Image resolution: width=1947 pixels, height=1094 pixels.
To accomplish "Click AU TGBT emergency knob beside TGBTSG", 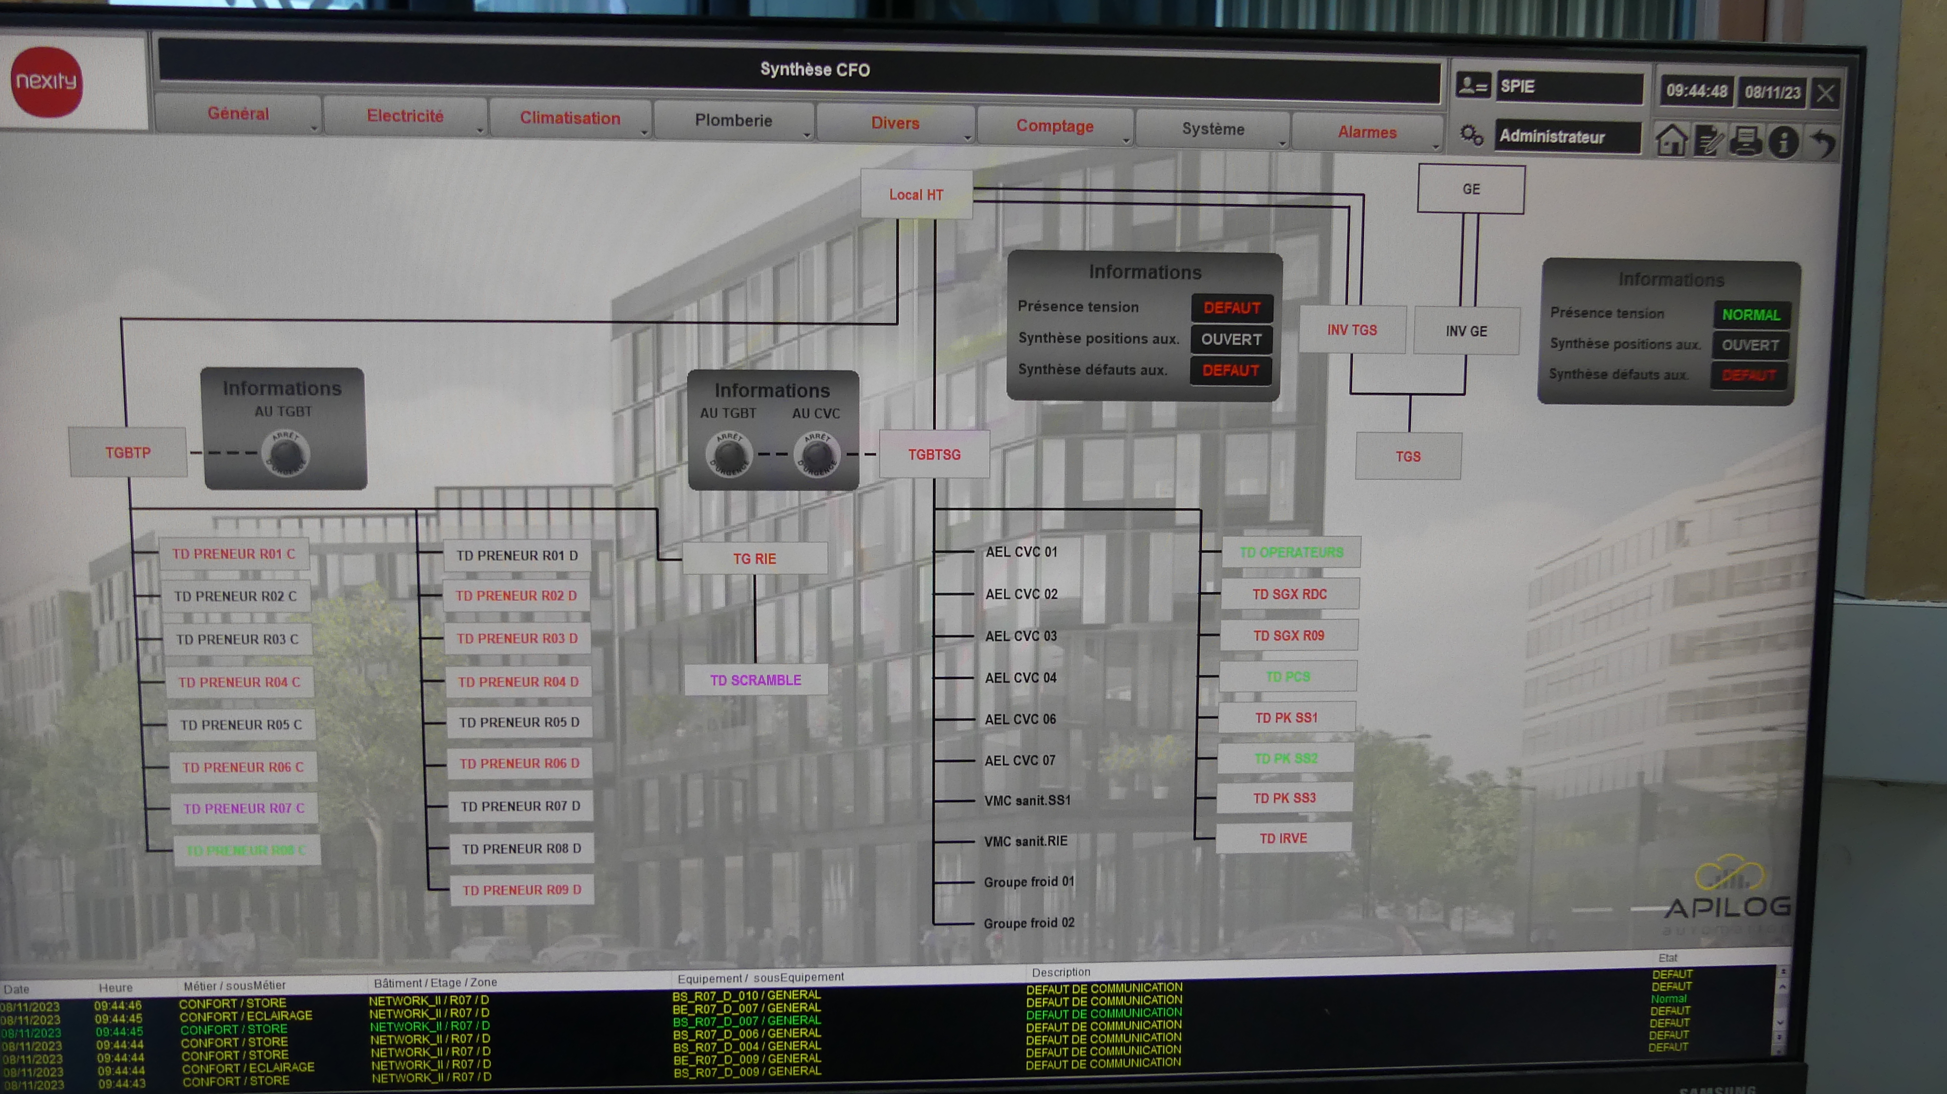I will (729, 455).
